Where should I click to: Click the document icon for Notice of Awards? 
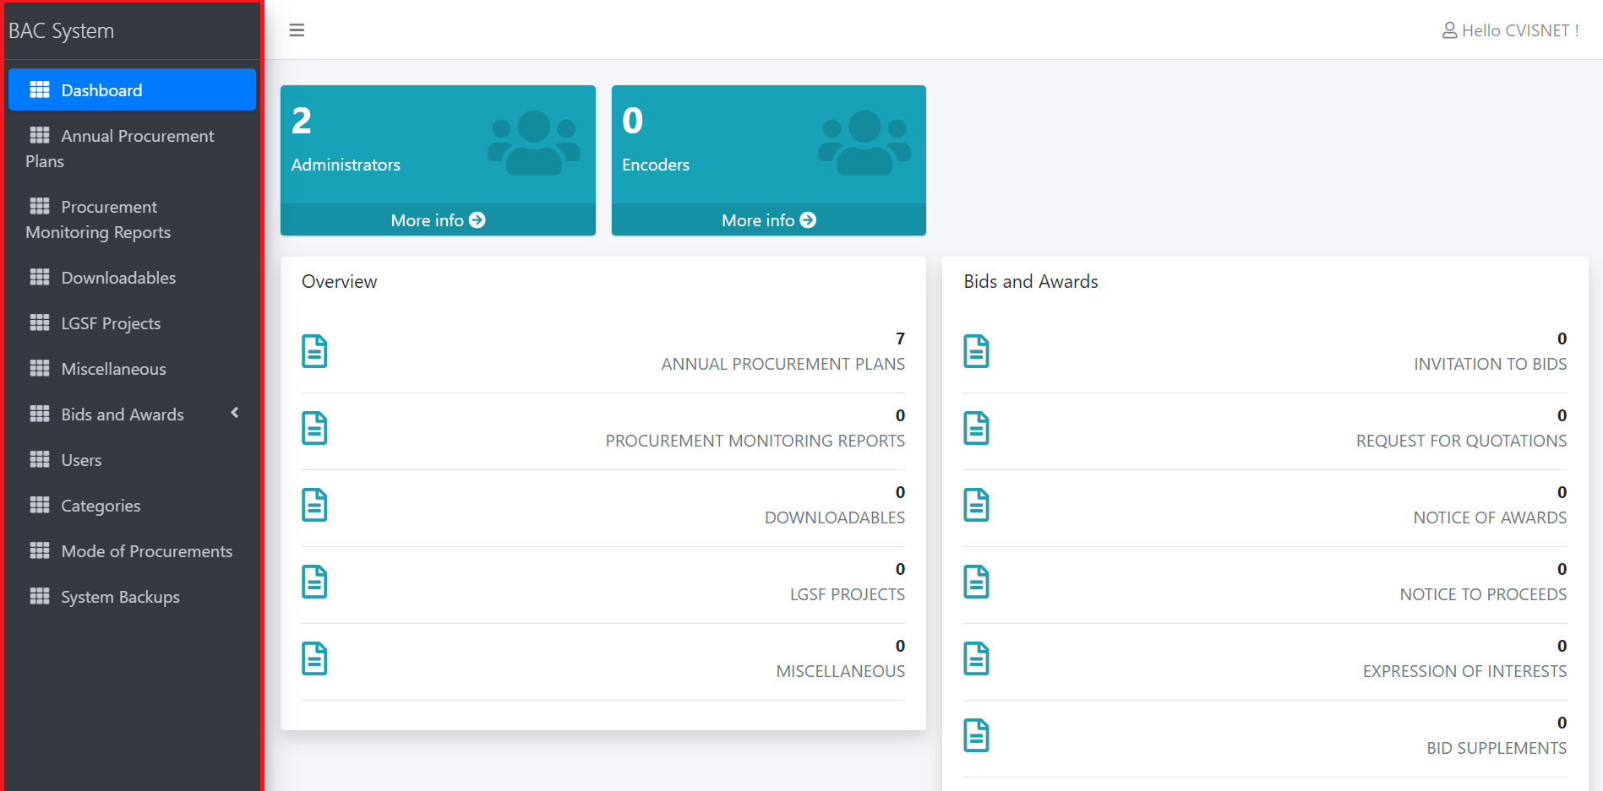[x=976, y=505]
